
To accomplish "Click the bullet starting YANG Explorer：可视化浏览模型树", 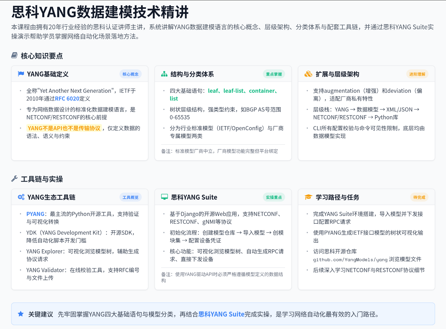I will 83,255.
